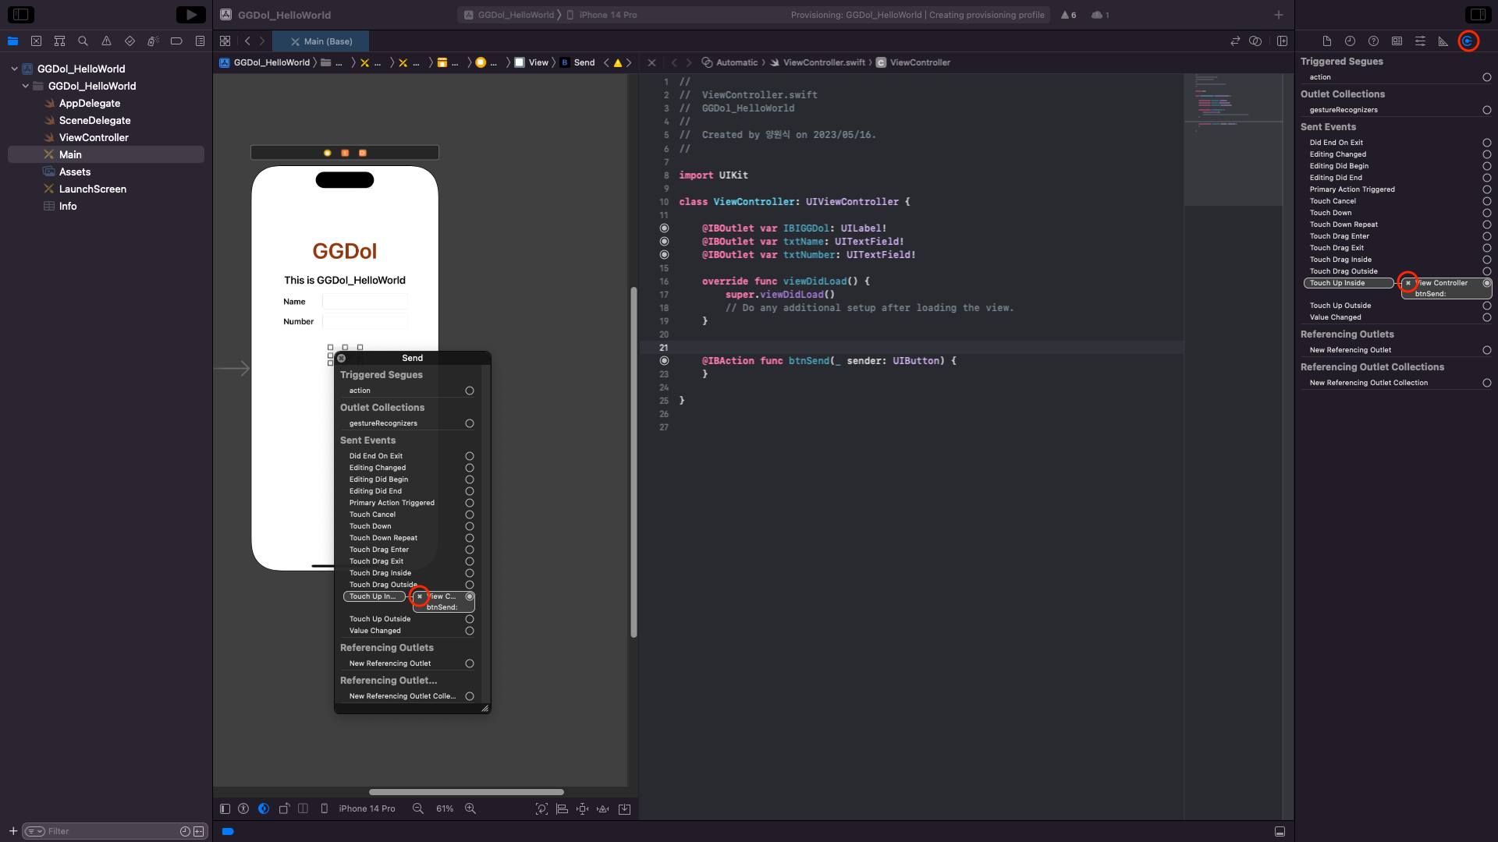Collapse the GGDol_HelloWorld project root
1498x842 pixels.
coord(14,69)
